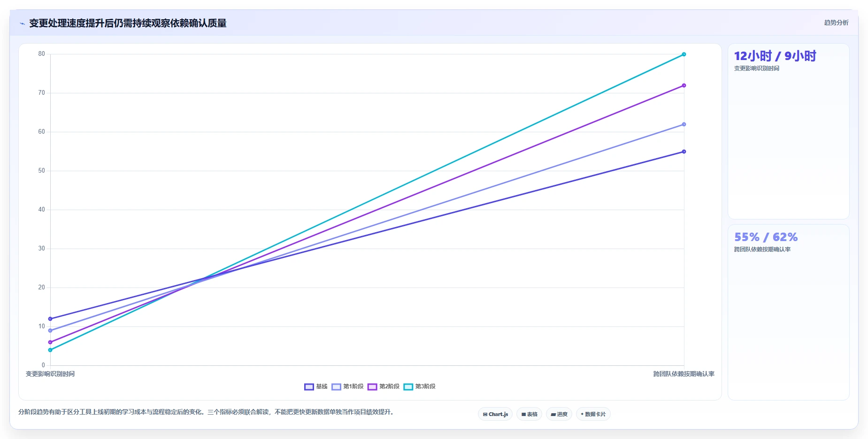The width and height of the screenshot is (868, 439).
Task: Click the 变更影响识别时间 x-axis label
Action: pyautogui.click(x=50, y=374)
